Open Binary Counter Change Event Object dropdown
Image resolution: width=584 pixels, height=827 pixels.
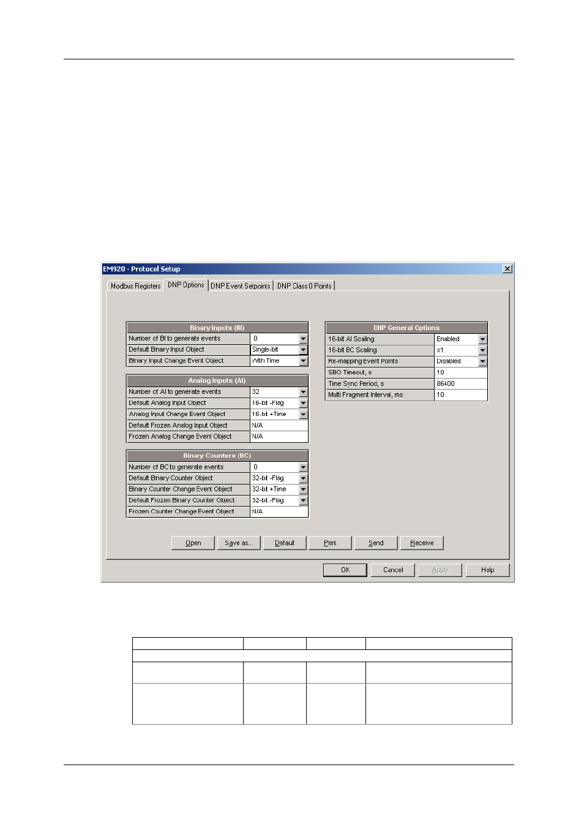(x=303, y=489)
